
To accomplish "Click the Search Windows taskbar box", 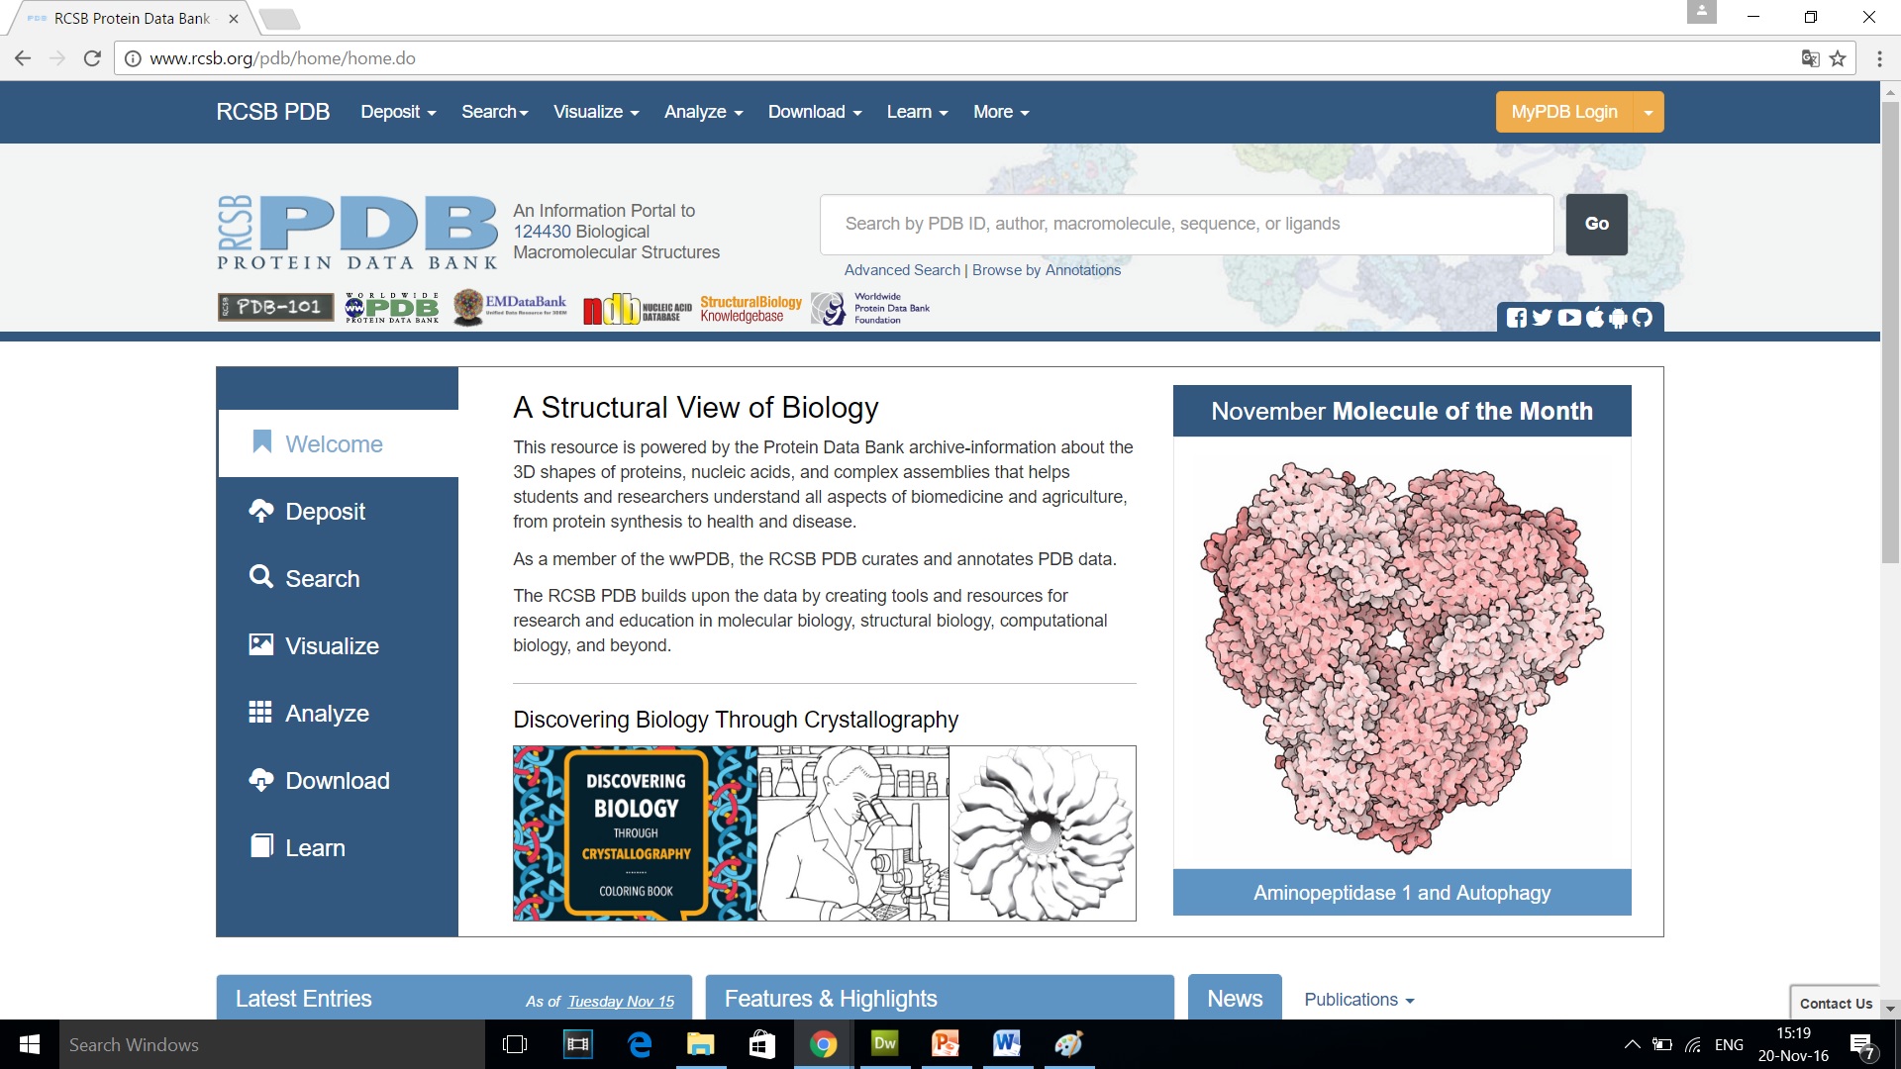I will pyautogui.click(x=272, y=1044).
